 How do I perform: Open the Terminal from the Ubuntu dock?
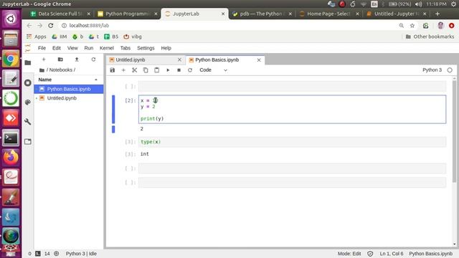11,138
